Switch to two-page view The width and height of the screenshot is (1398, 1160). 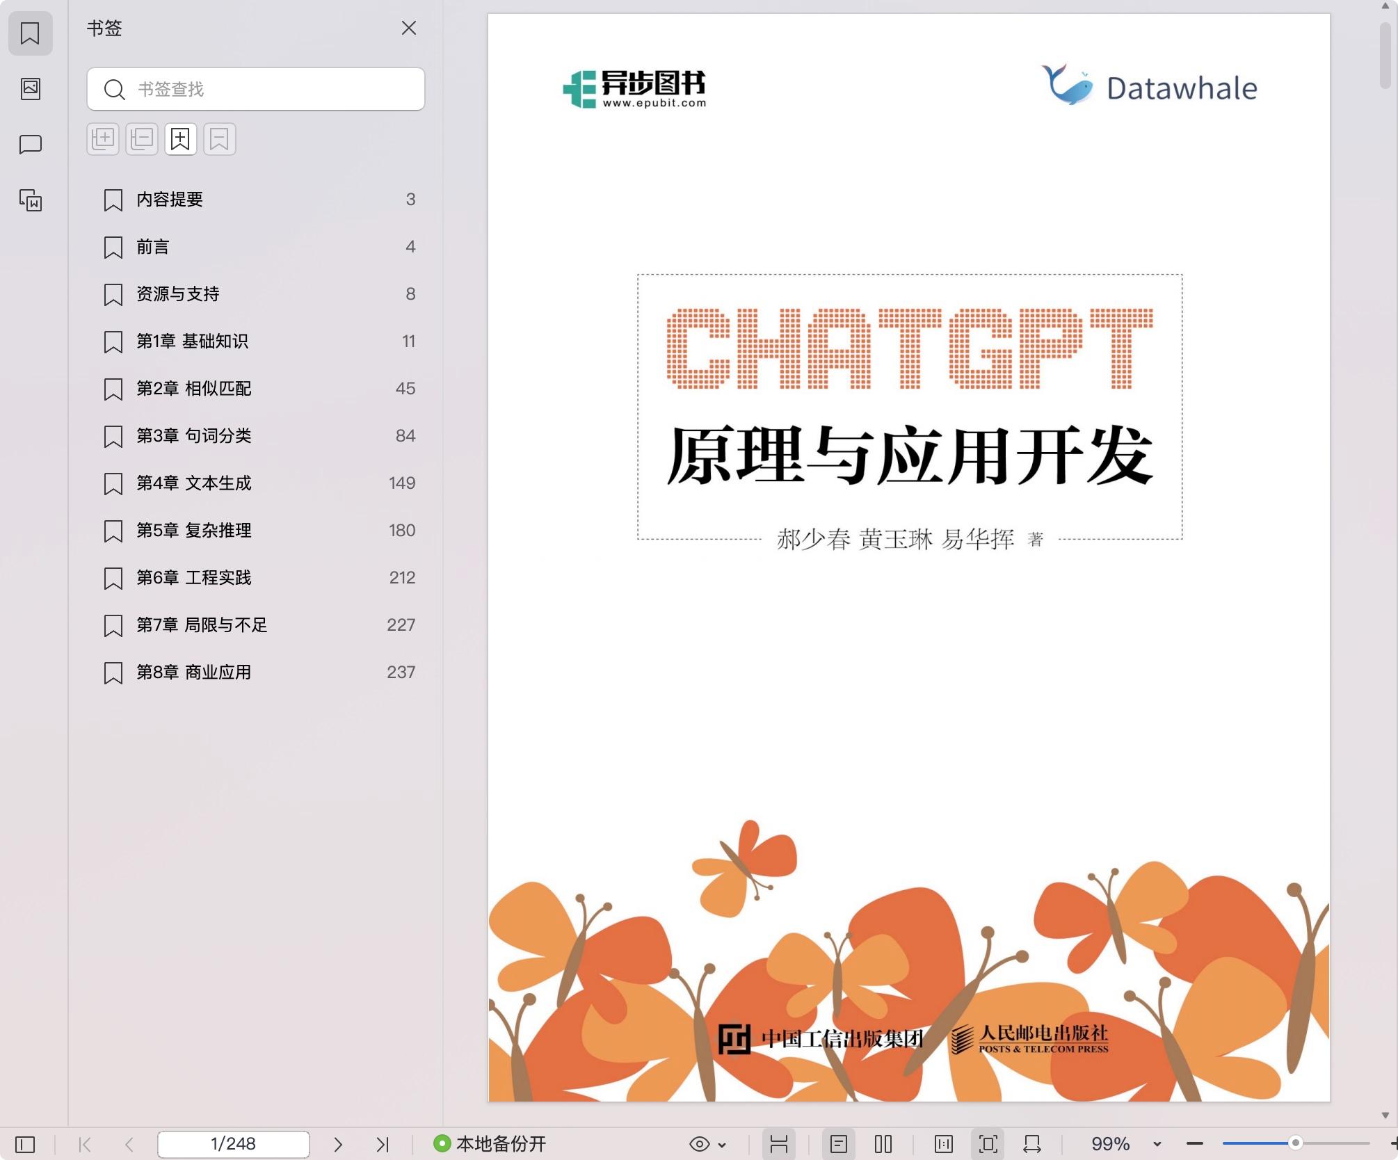click(883, 1144)
